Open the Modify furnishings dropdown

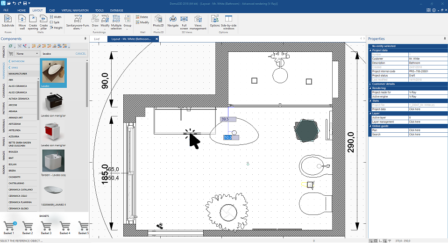(105, 22)
